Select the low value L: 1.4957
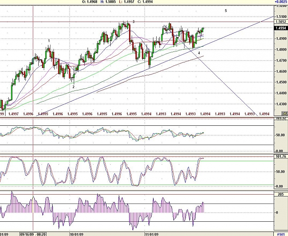 coord(127,2)
